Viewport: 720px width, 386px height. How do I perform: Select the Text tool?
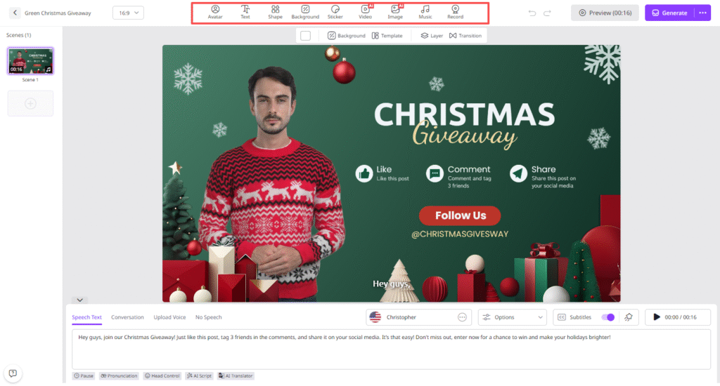pos(245,13)
